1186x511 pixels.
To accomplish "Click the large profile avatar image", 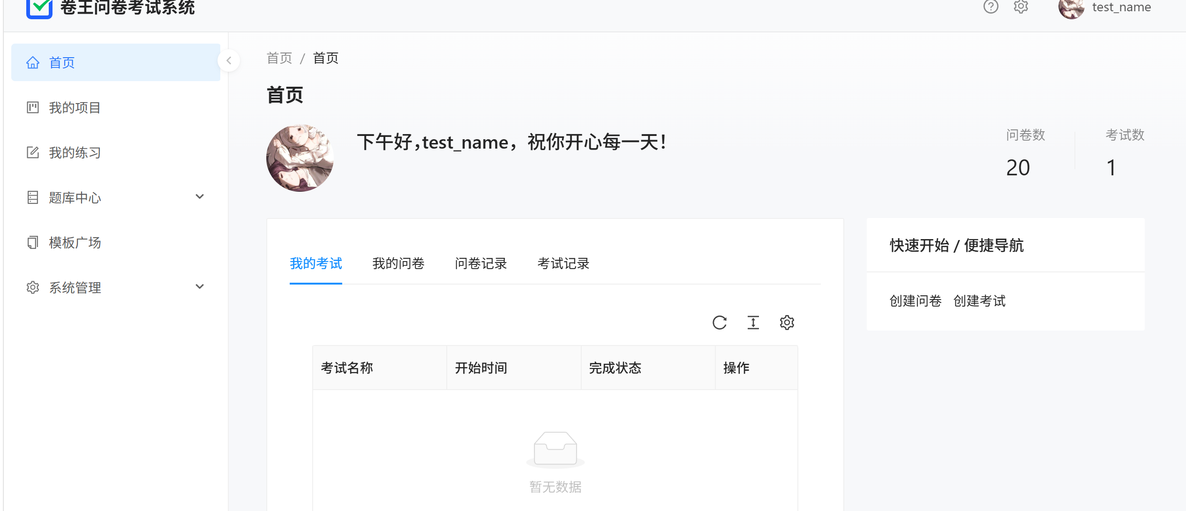I will pyautogui.click(x=300, y=158).
